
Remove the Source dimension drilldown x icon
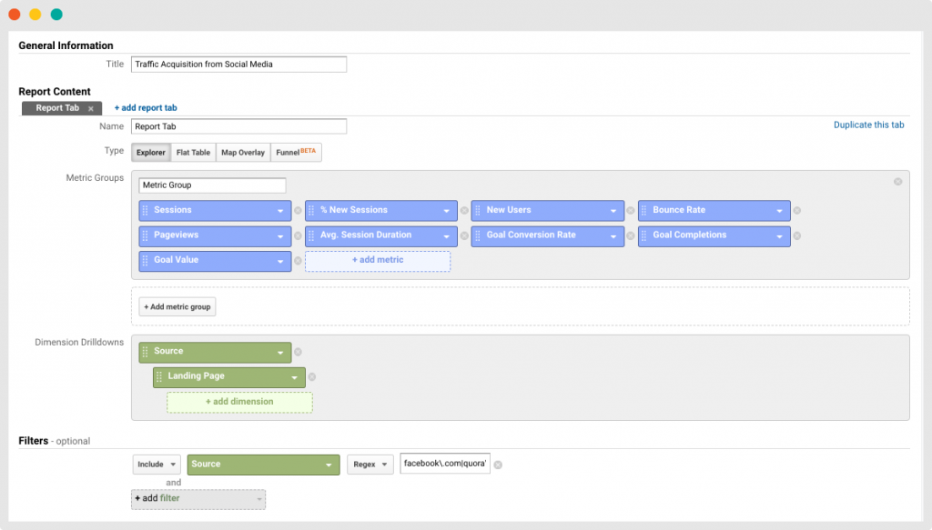298,352
